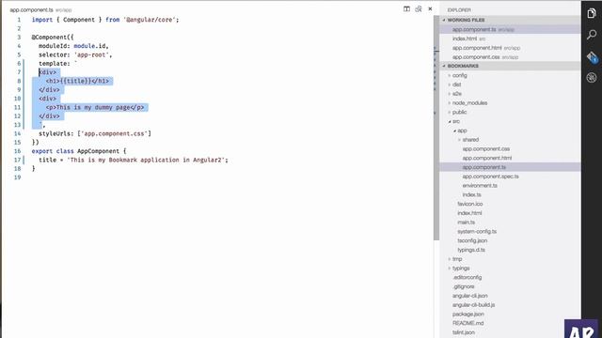This screenshot has width=602, height=338.
Task: Open tsconfig.json file
Action: (472, 241)
